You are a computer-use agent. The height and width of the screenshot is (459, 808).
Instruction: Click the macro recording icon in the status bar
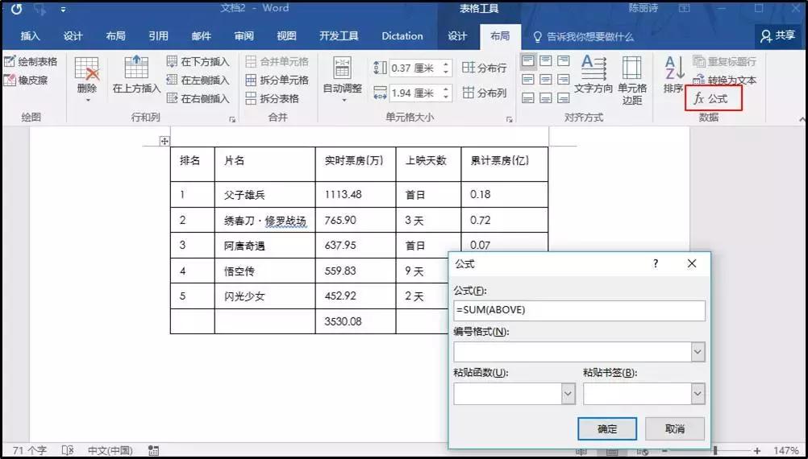153,451
